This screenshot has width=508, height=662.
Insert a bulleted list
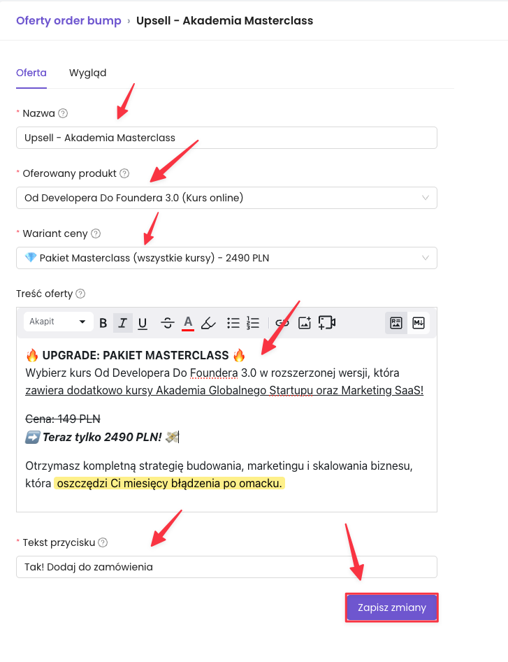[x=233, y=322]
